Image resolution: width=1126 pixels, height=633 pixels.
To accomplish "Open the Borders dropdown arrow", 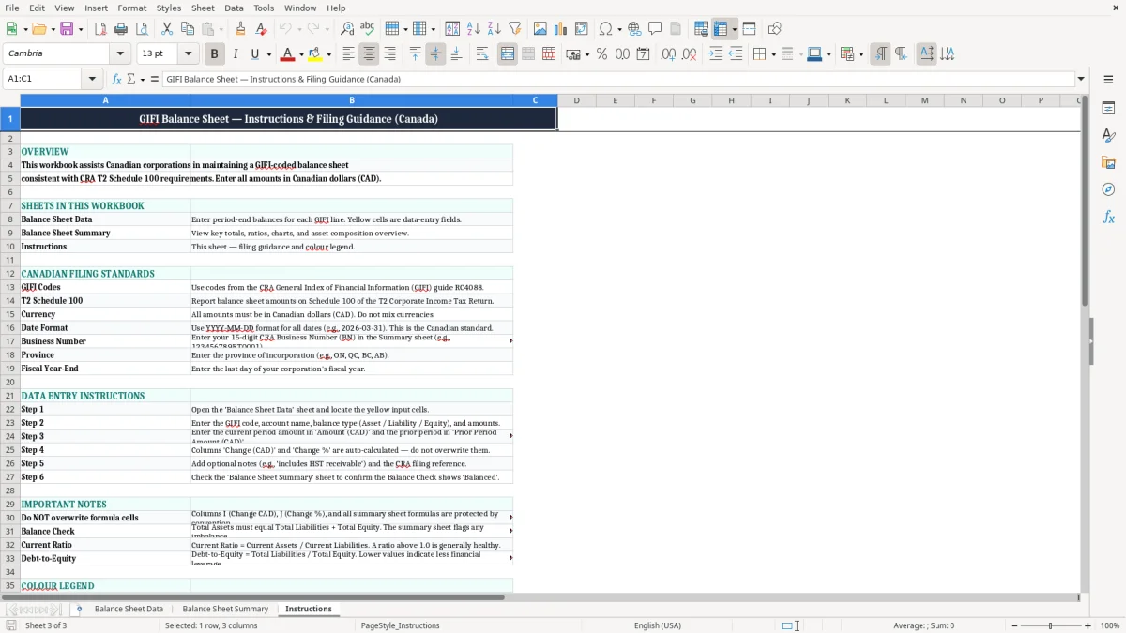I will click(773, 54).
